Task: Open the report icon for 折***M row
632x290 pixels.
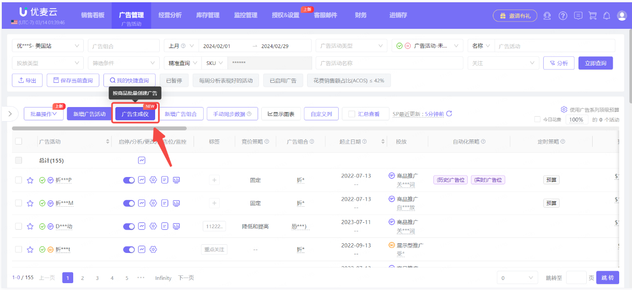Action: click(x=164, y=203)
